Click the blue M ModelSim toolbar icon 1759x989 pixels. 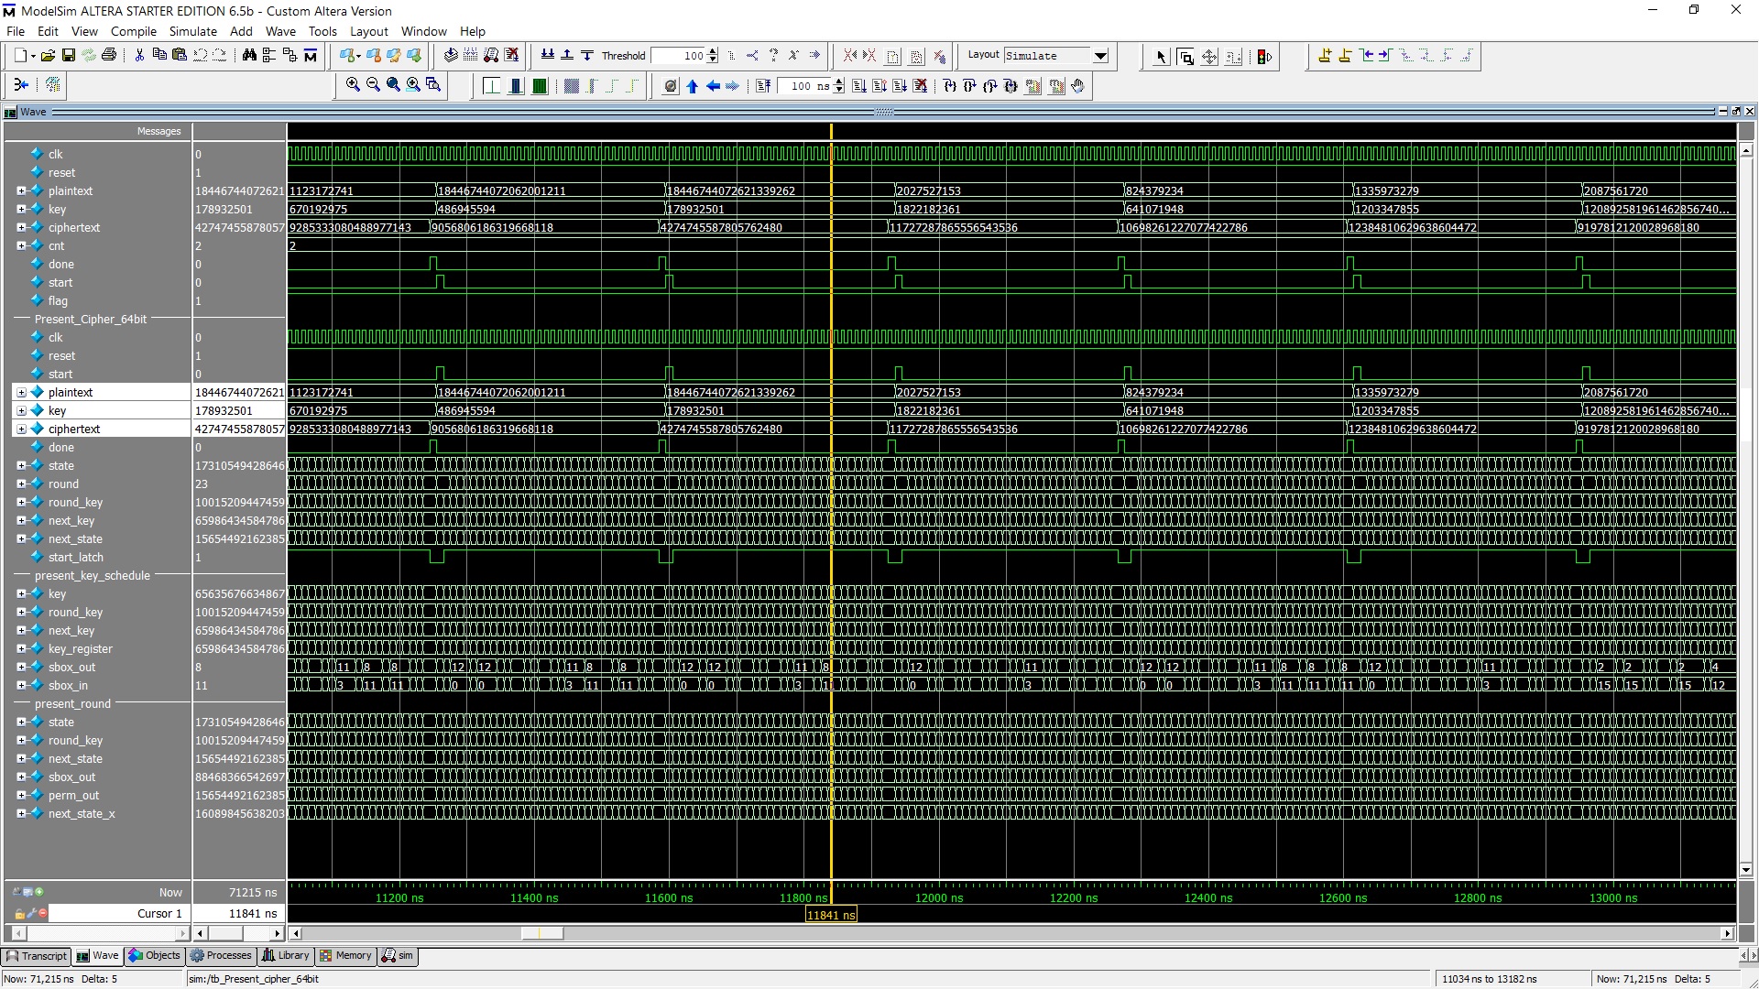coord(311,56)
